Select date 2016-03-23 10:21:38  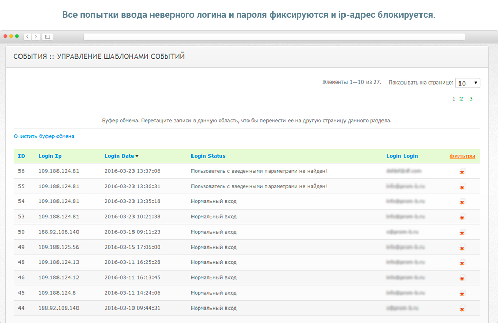(132, 216)
